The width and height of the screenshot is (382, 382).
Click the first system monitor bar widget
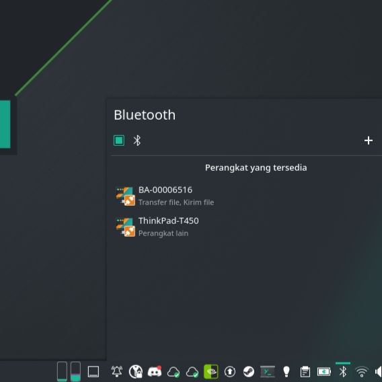pyautogui.click(x=62, y=371)
